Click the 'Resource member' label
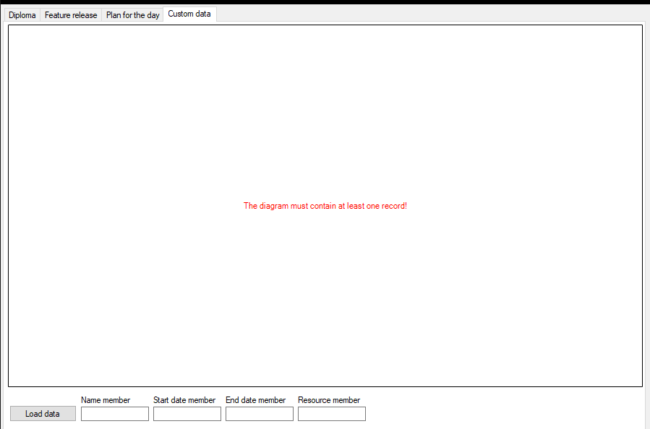 pos(329,400)
